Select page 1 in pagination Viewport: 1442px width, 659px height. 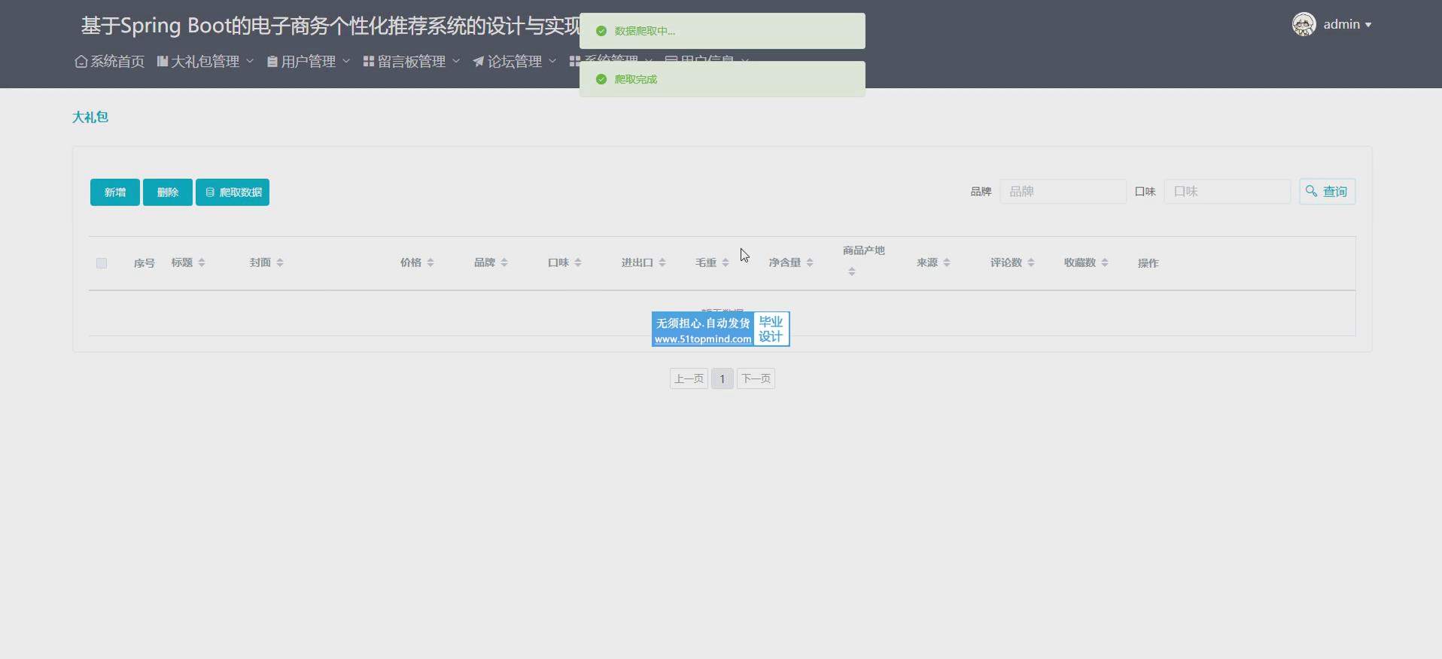[x=723, y=378]
